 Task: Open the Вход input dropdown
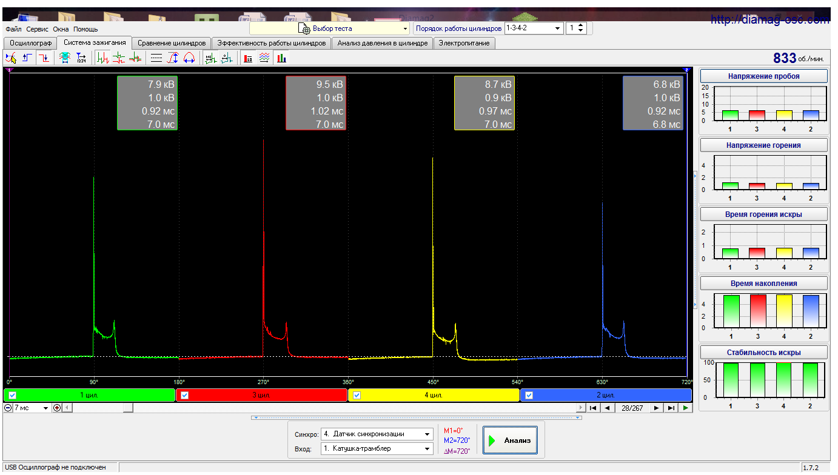[x=428, y=449]
